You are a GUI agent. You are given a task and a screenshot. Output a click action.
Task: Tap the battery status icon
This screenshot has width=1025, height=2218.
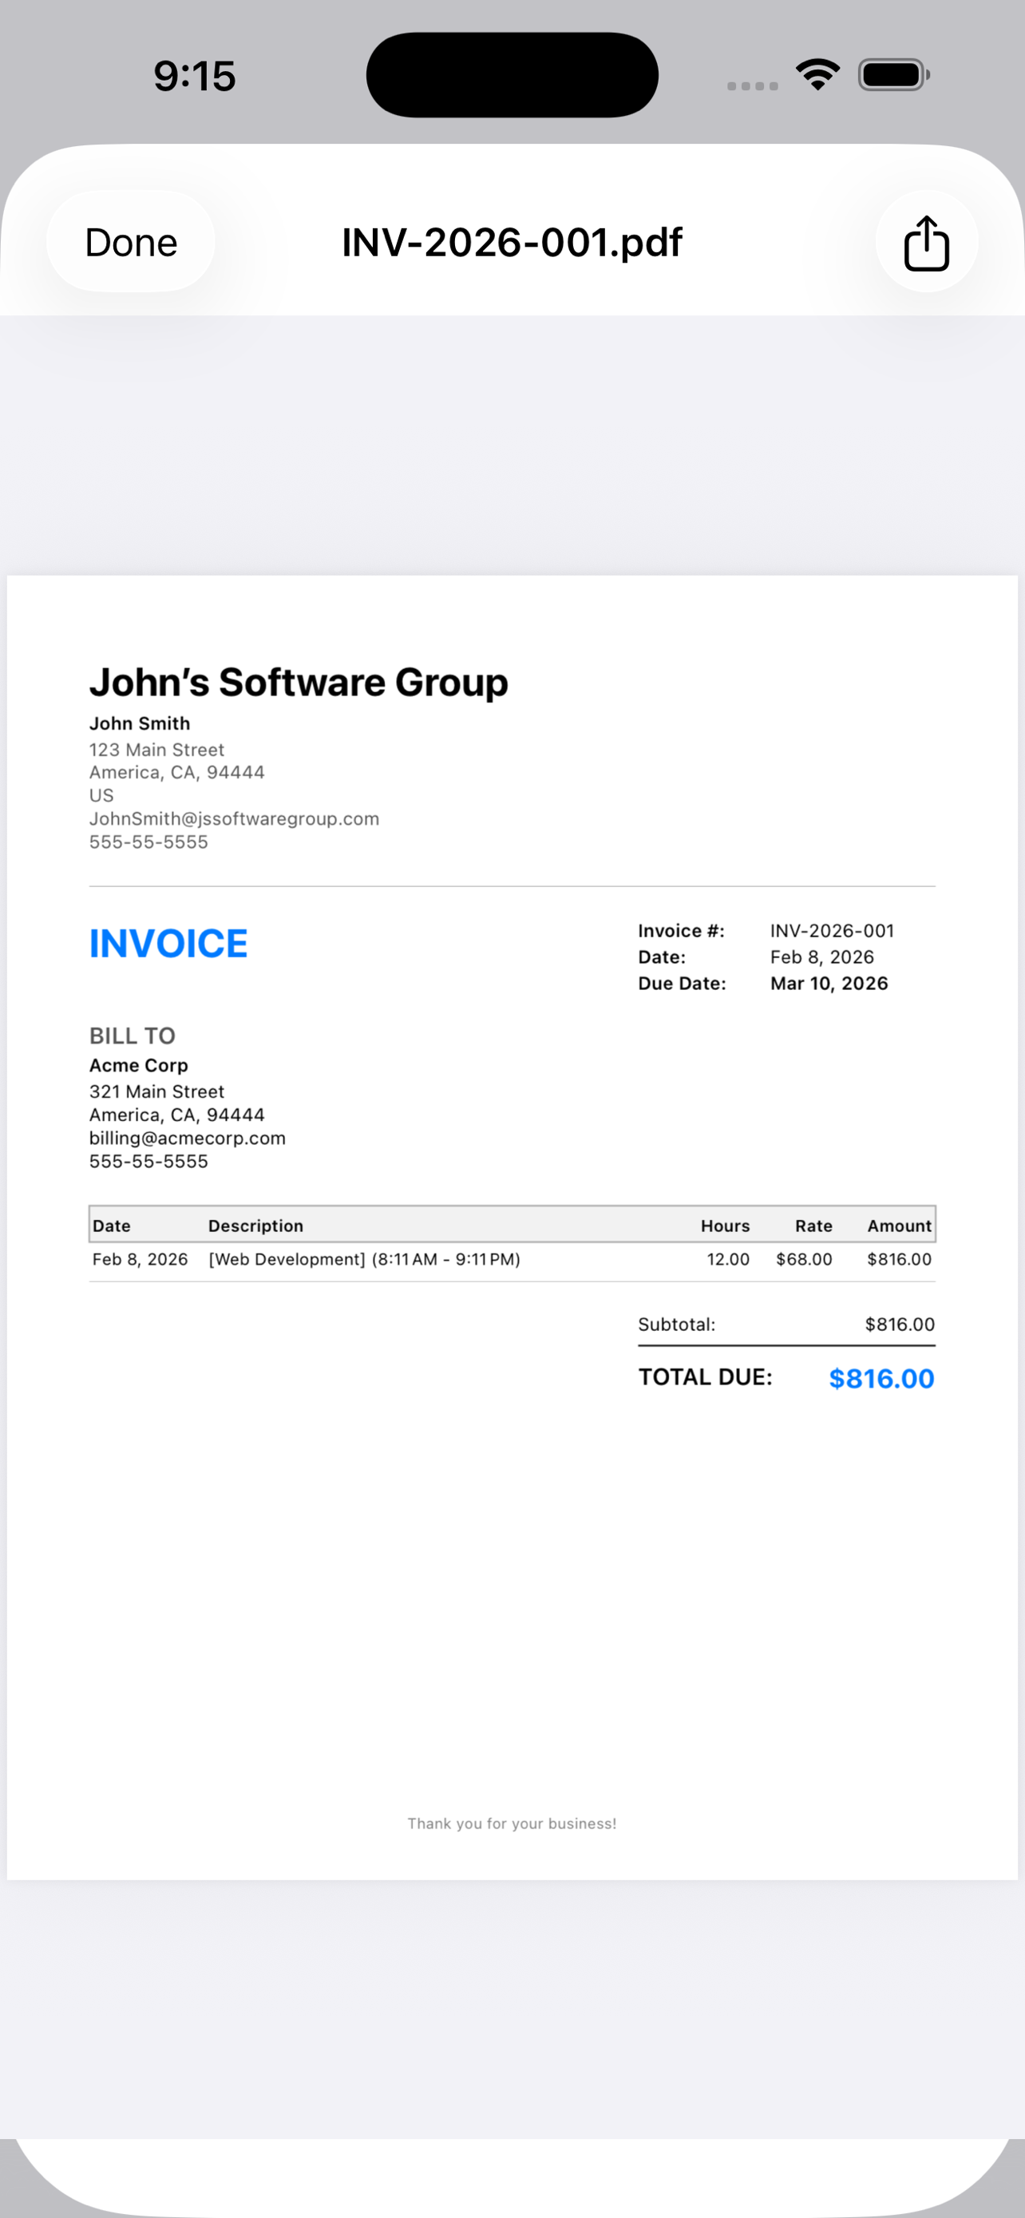[893, 75]
